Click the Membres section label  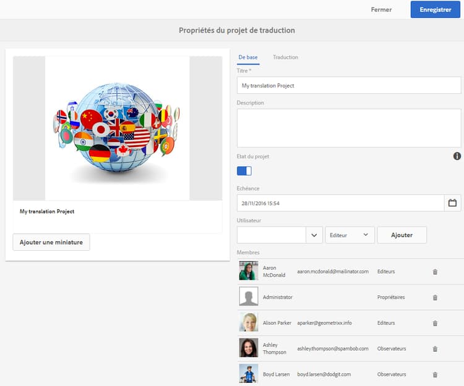coord(248,252)
